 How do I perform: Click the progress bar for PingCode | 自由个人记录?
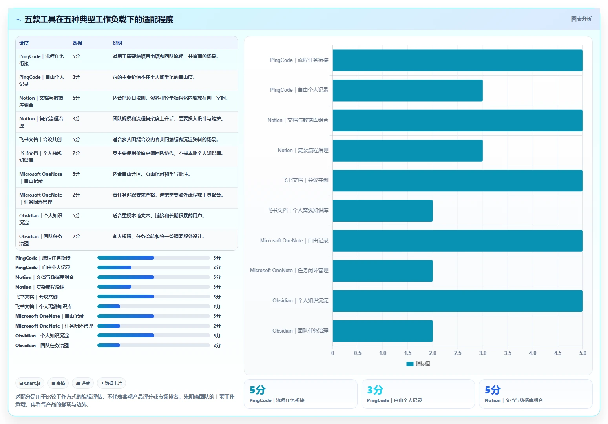153,268
